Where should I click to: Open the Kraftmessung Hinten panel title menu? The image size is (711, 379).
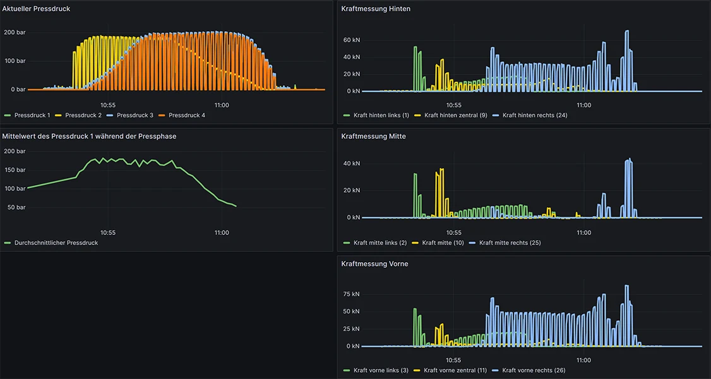pos(375,9)
